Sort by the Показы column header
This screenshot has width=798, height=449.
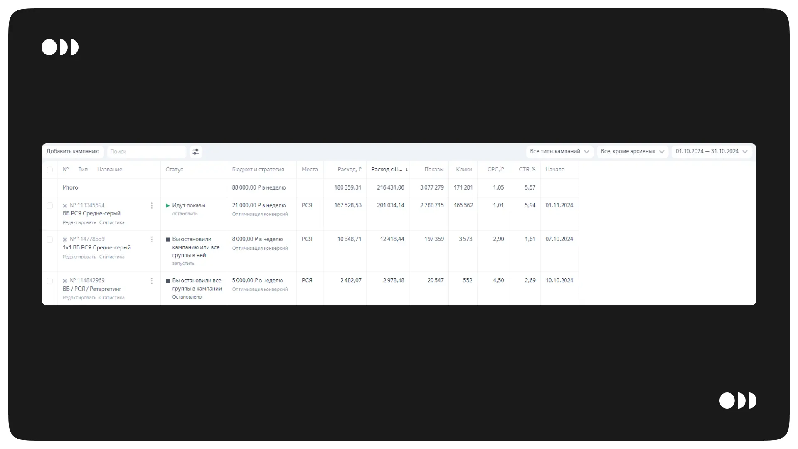pyautogui.click(x=433, y=170)
